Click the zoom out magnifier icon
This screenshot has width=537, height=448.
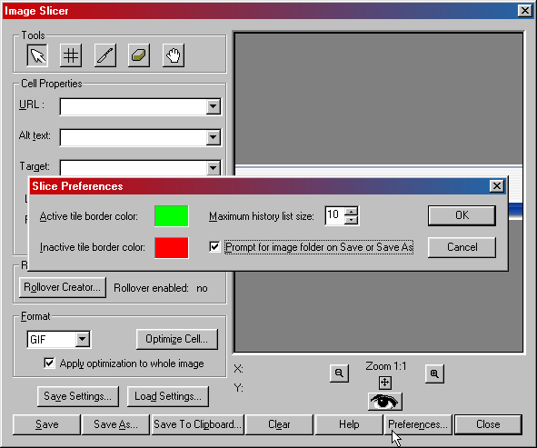coord(339,373)
